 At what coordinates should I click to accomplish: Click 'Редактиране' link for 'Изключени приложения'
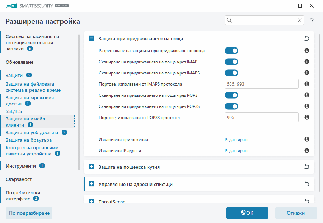coord(237,140)
